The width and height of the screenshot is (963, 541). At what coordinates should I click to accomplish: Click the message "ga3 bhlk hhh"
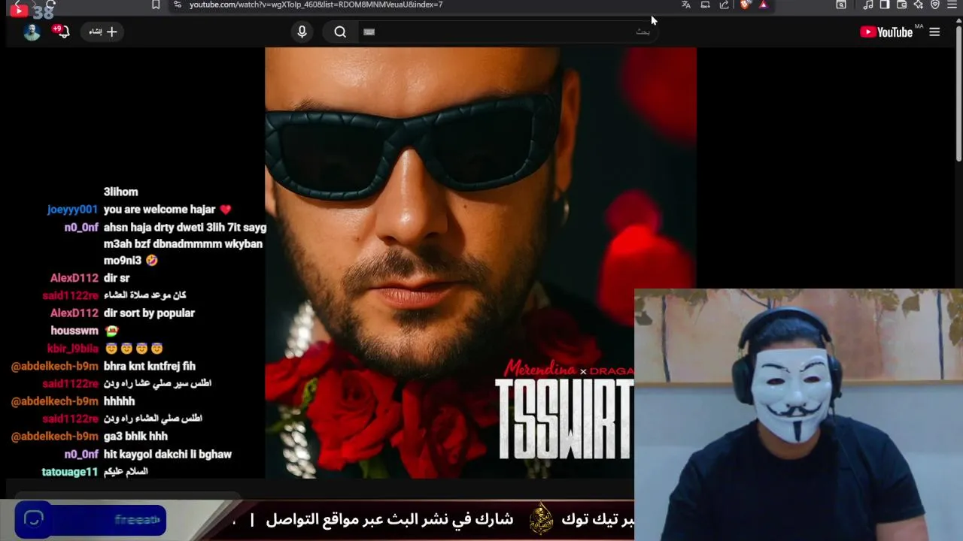[x=135, y=436]
